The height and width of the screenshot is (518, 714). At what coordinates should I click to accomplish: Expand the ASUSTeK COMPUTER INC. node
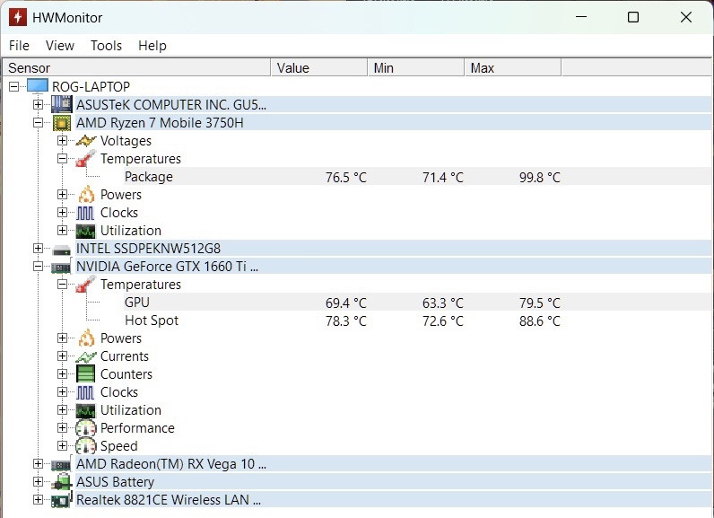click(x=39, y=104)
